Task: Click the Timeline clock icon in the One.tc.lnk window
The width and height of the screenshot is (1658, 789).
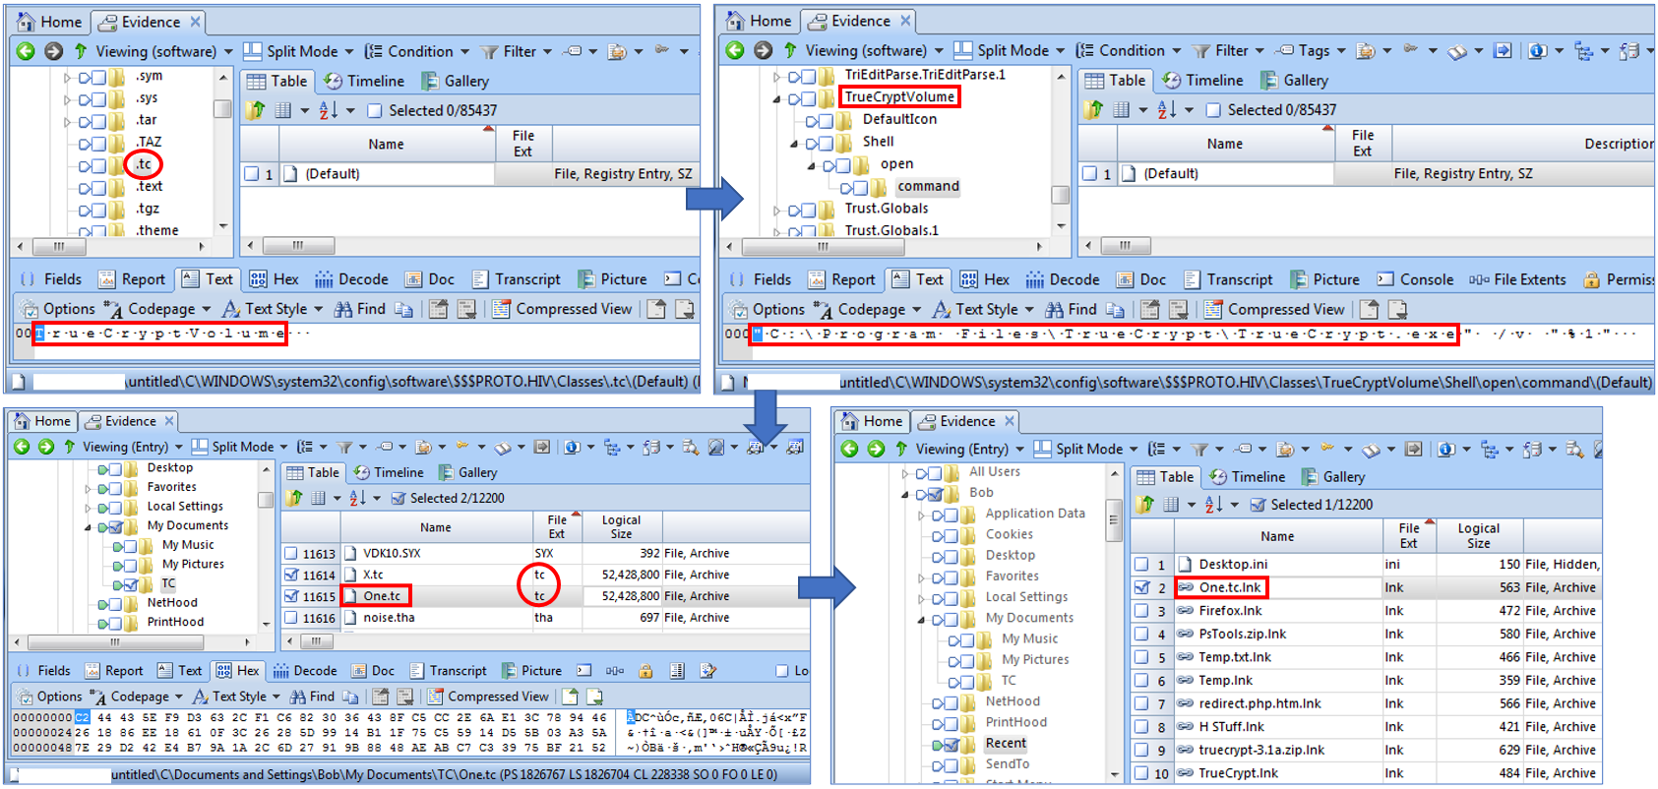Action: click(x=1218, y=476)
